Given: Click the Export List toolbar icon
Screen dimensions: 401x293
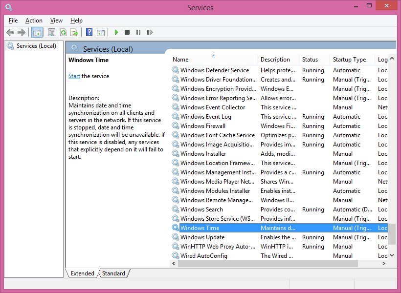Looking at the screenshot, I should [x=75, y=32].
